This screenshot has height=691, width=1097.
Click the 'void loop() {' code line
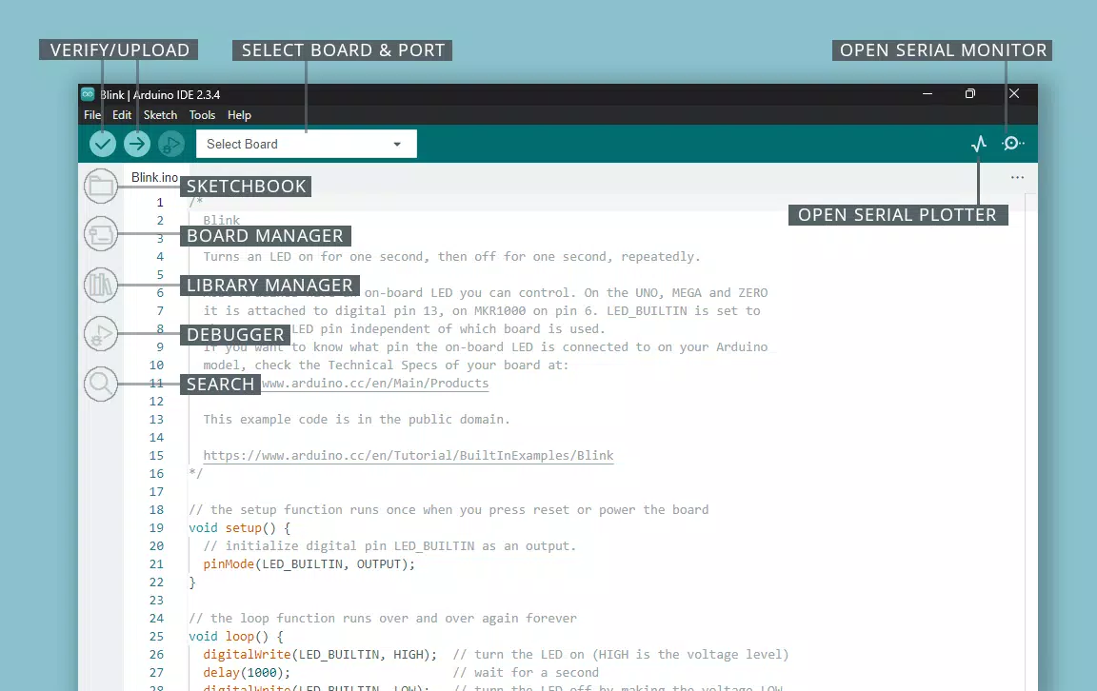point(236,637)
